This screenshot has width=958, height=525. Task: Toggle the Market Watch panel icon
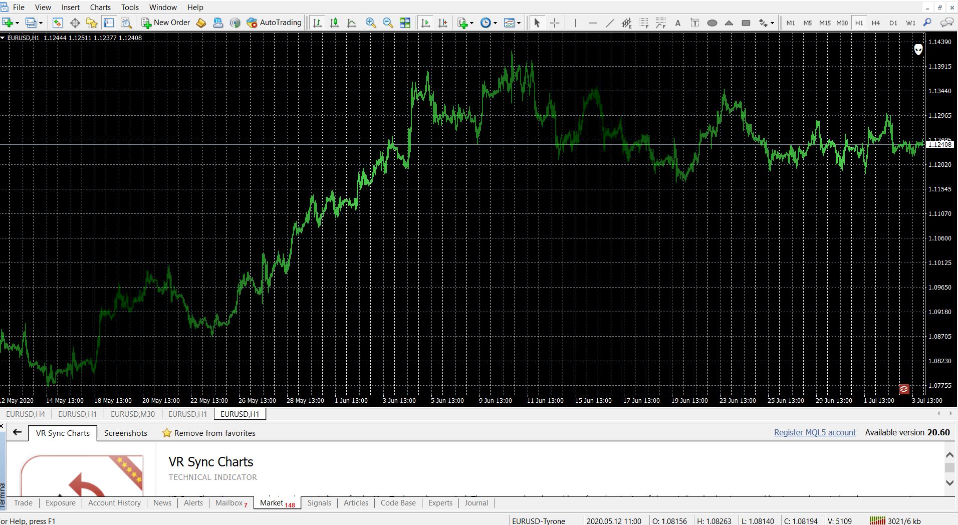click(x=58, y=23)
